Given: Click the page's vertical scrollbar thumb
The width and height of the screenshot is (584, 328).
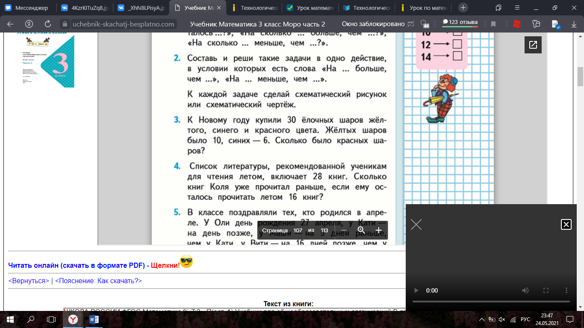Looking at the screenshot, I should tap(581, 77).
